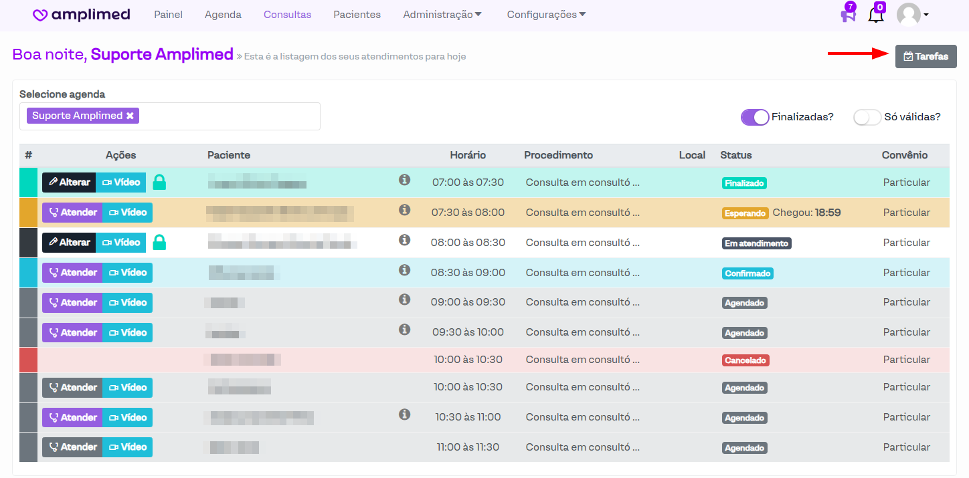Remove Suporte Amplimed agenda tag
The image size is (969, 478).
click(x=130, y=116)
